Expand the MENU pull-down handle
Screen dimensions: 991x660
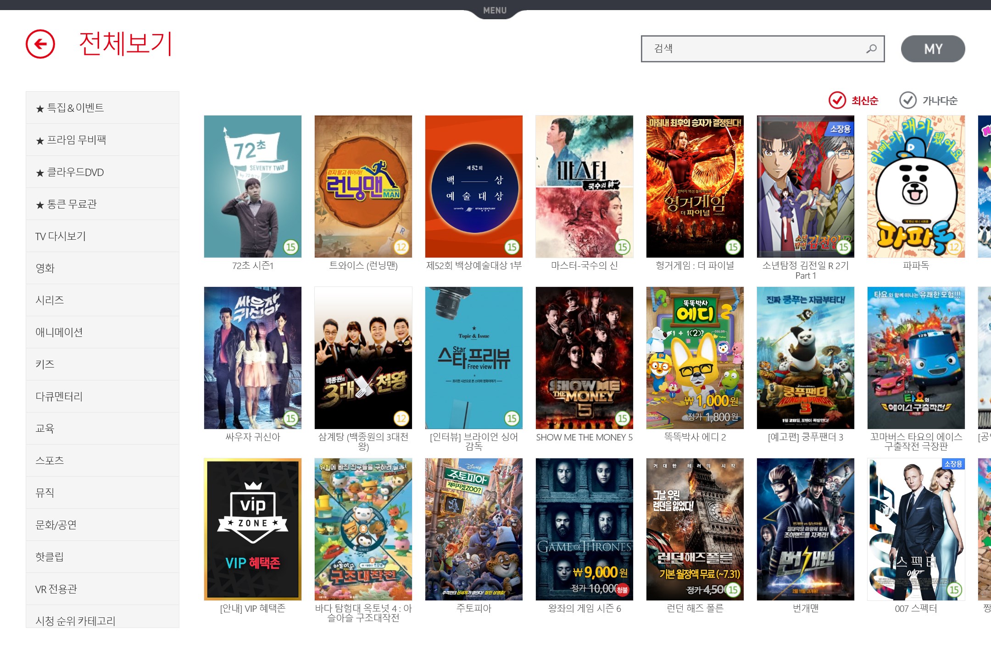coord(495,11)
